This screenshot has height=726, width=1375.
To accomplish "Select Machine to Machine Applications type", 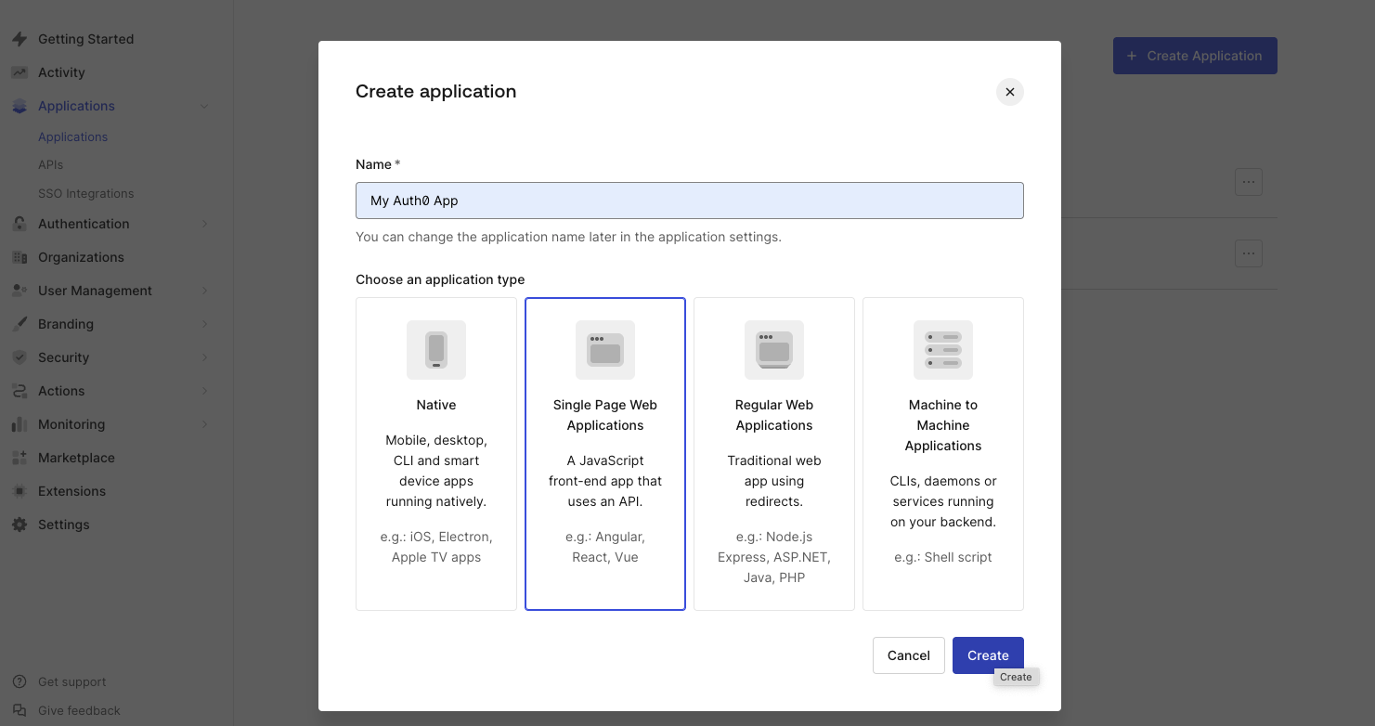I will (x=942, y=453).
